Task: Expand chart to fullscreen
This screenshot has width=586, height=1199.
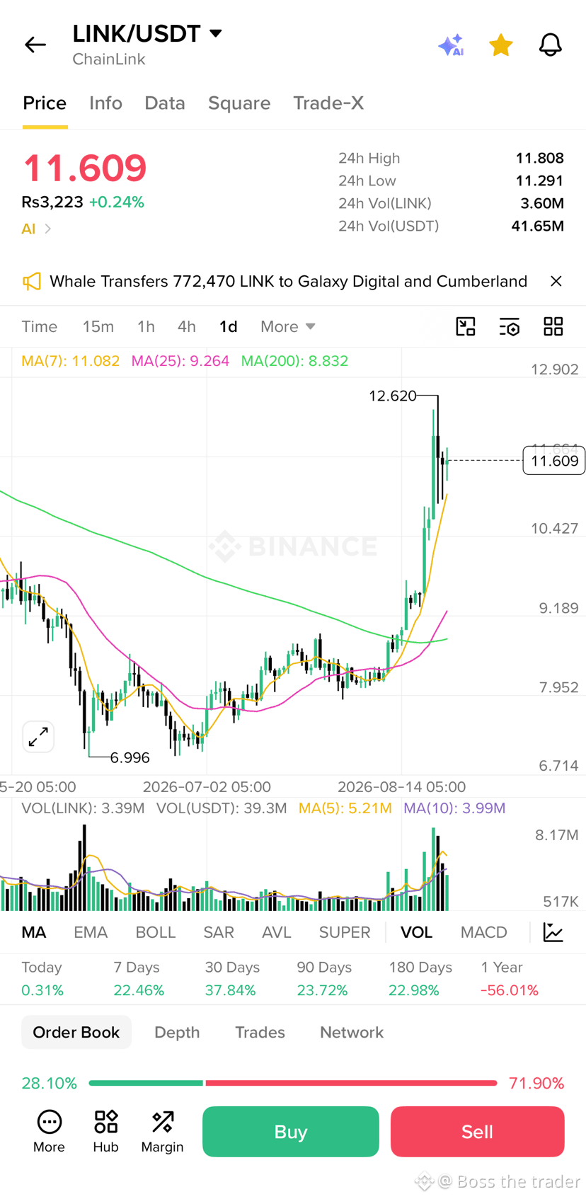Action: pyautogui.click(x=38, y=737)
